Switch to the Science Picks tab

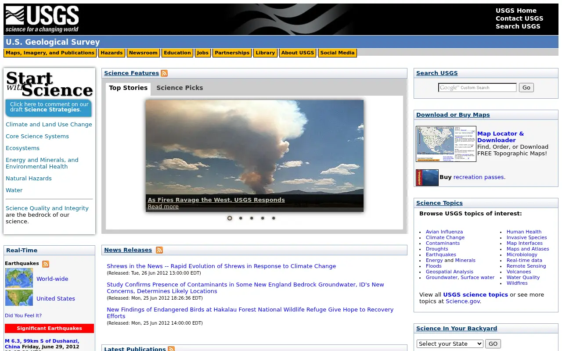[180, 88]
